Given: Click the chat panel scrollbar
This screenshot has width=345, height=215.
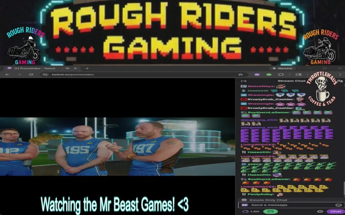Looking at the screenshot, I should [x=344, y=188].
